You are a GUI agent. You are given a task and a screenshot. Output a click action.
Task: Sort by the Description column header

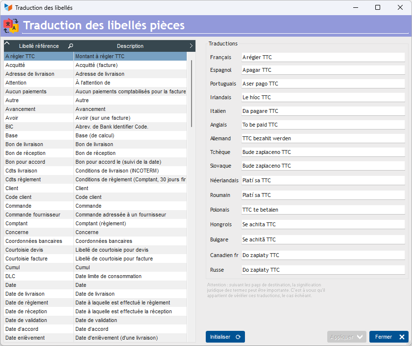pyautogui.click(x=130, y=46)
